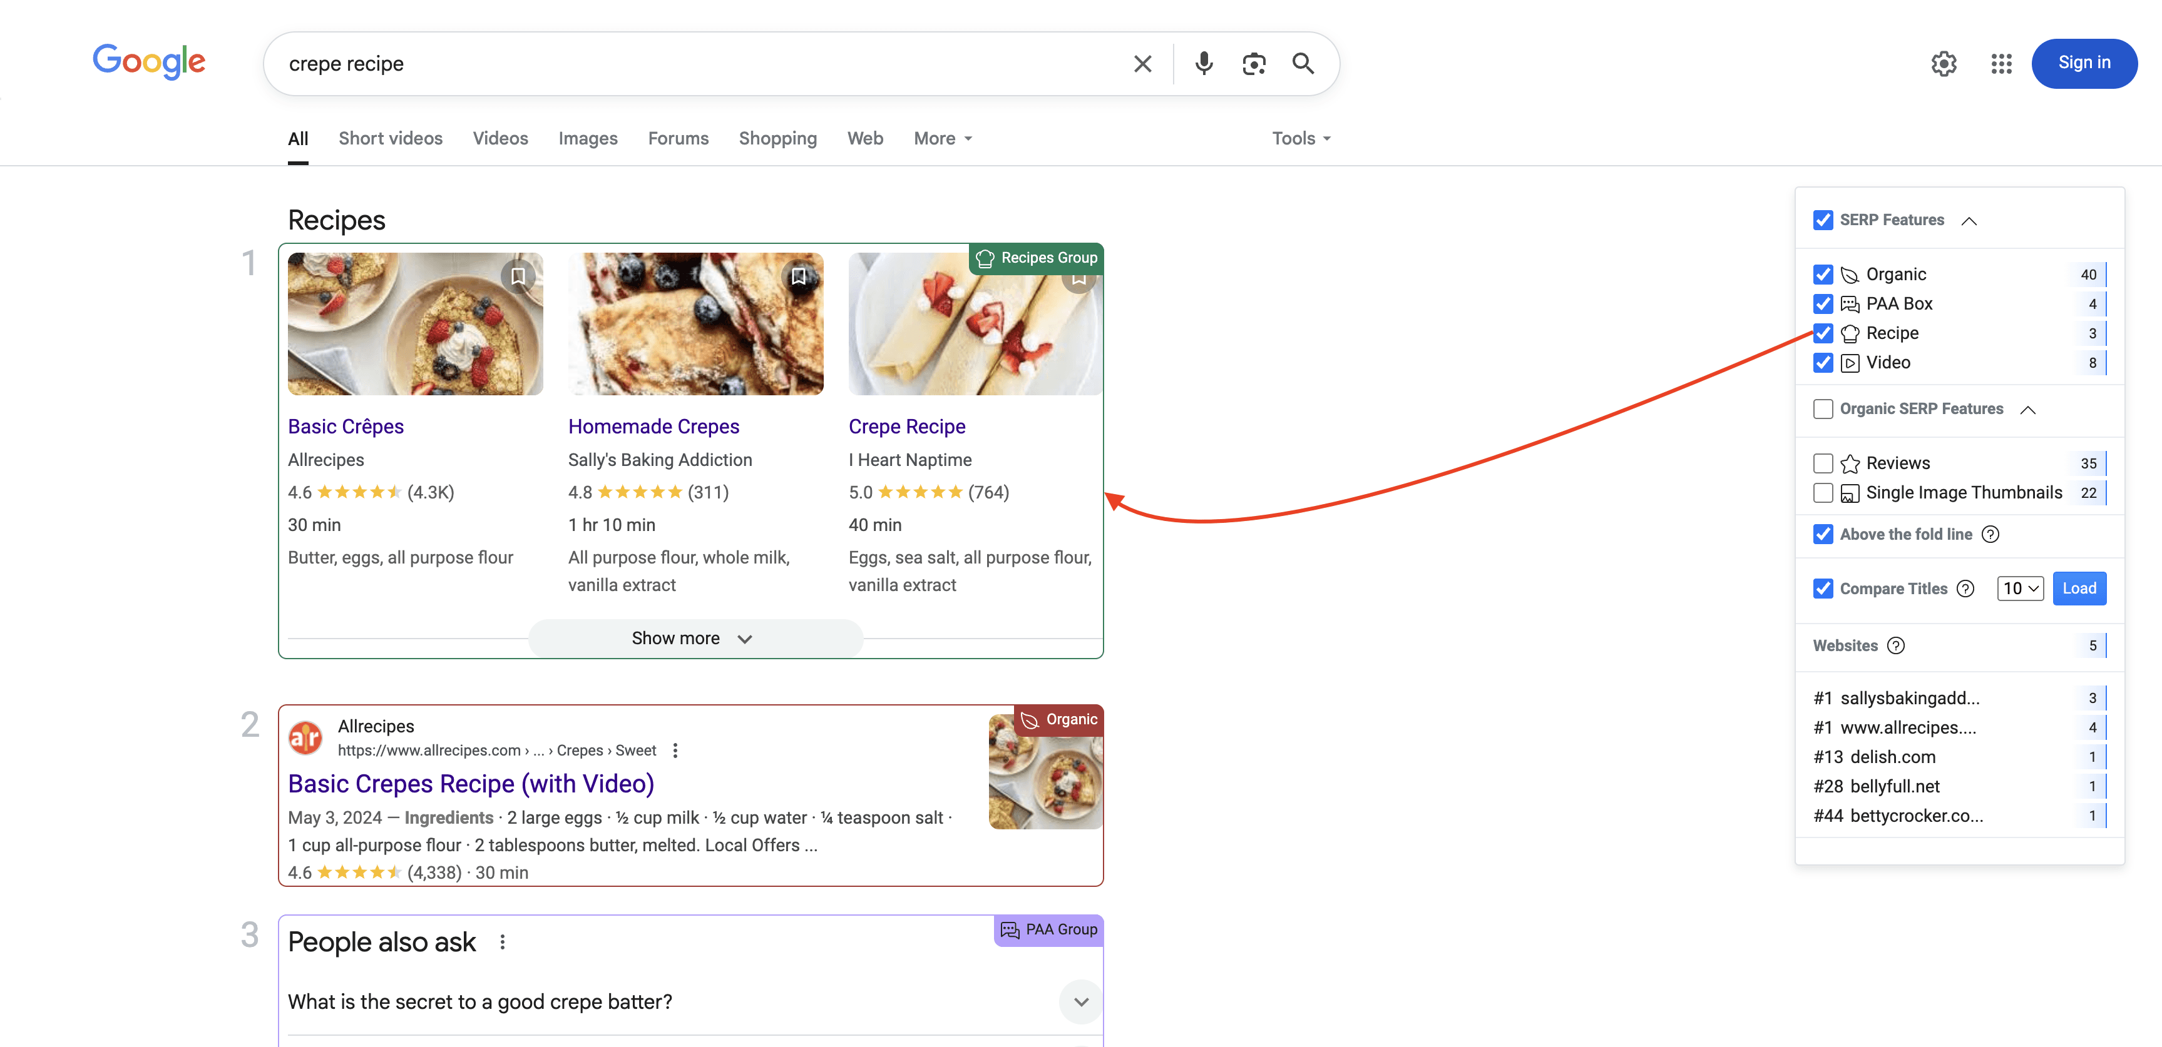Click help icon beside Above the fold line
The image size is (2162, 1047).
[x=1990, y=534]
